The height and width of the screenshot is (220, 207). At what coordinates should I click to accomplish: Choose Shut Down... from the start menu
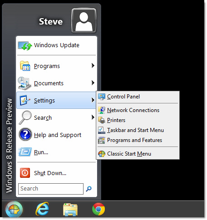coord(56,173)
